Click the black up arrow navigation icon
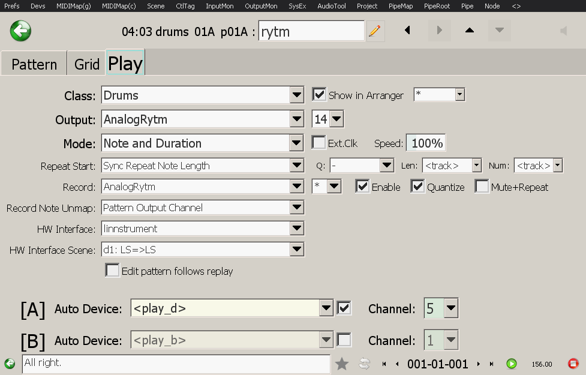 tap(470, 31)
